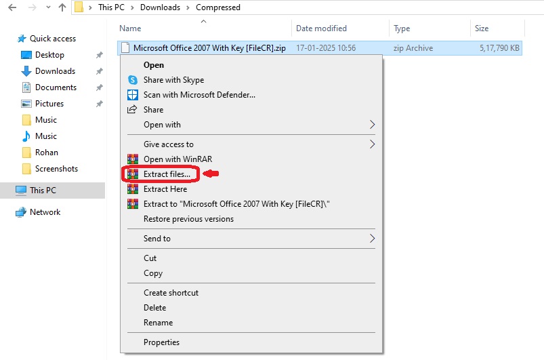This screenshot has height=360, width=544.
Task: Unpin Pictures using its pin icon
Action: (x=100, y=104)
